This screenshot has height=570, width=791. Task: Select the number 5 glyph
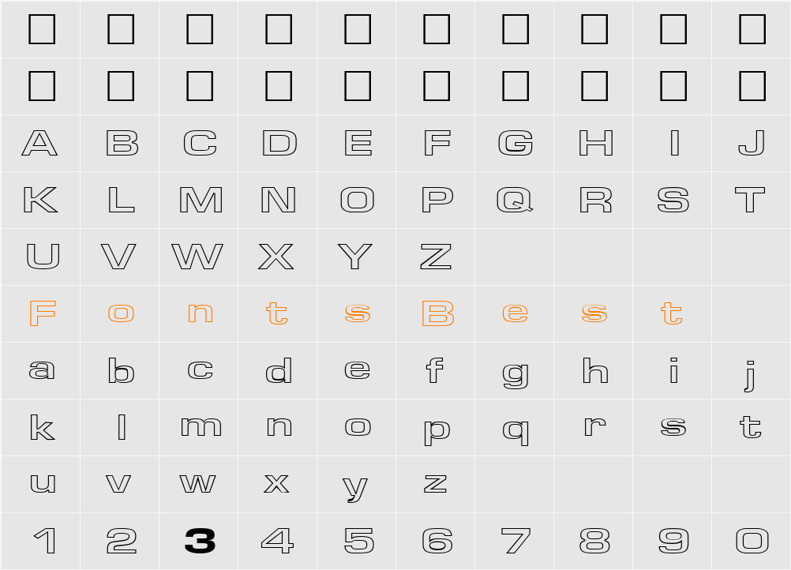[358, 541]
